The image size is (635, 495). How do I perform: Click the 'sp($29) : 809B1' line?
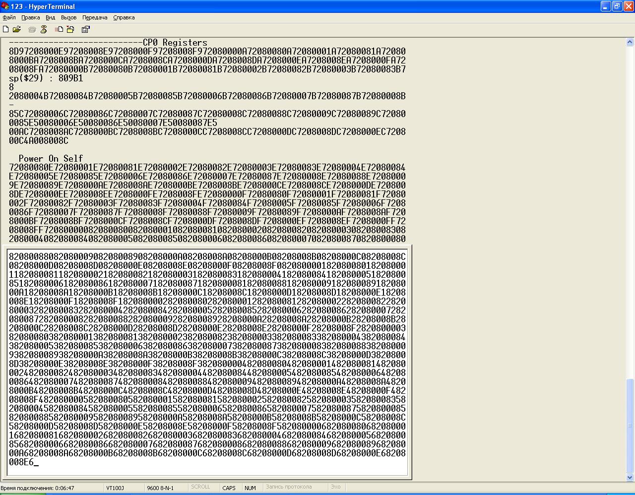[x=46, y=78]
